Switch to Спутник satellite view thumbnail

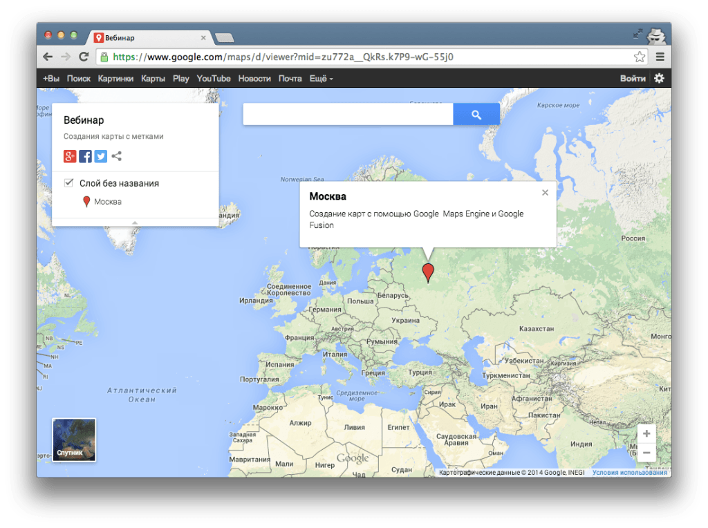(74, 440)
